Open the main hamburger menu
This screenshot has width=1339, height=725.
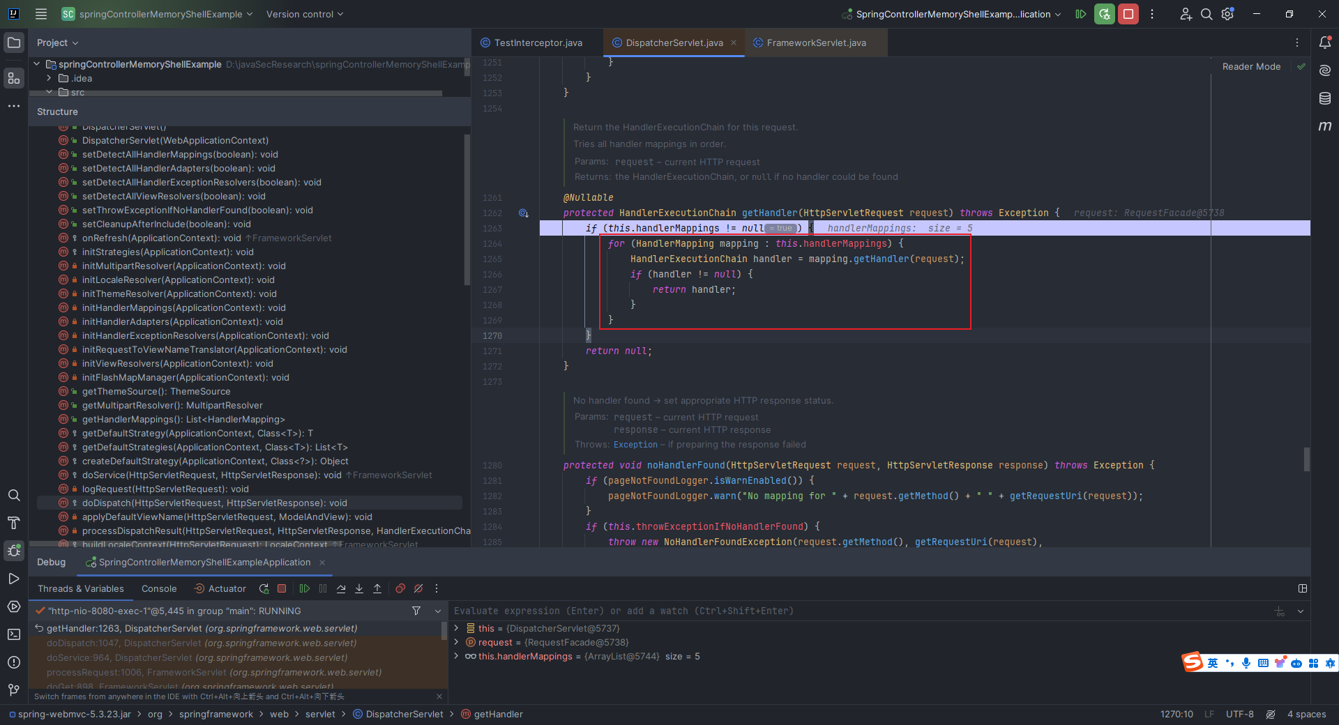(x=41, y=14)
